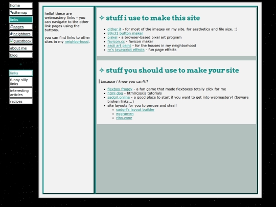This screenshot has width=276, height=207.
Task: Click the pages icon in the sidebar
Action: 12,27
